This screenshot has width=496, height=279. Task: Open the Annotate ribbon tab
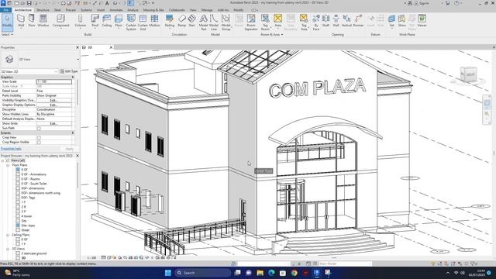116,10
